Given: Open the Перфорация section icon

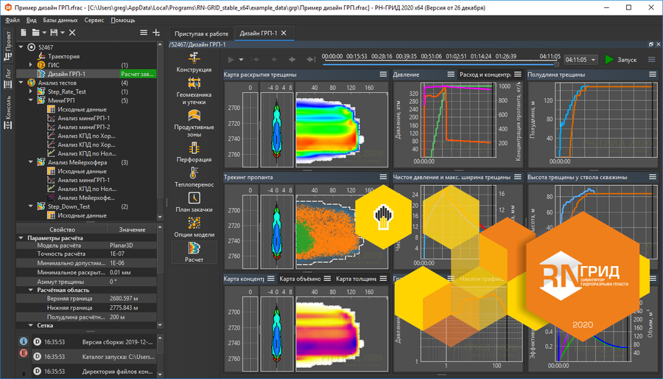Looking at the screenshot, I should tap(194, 148).
